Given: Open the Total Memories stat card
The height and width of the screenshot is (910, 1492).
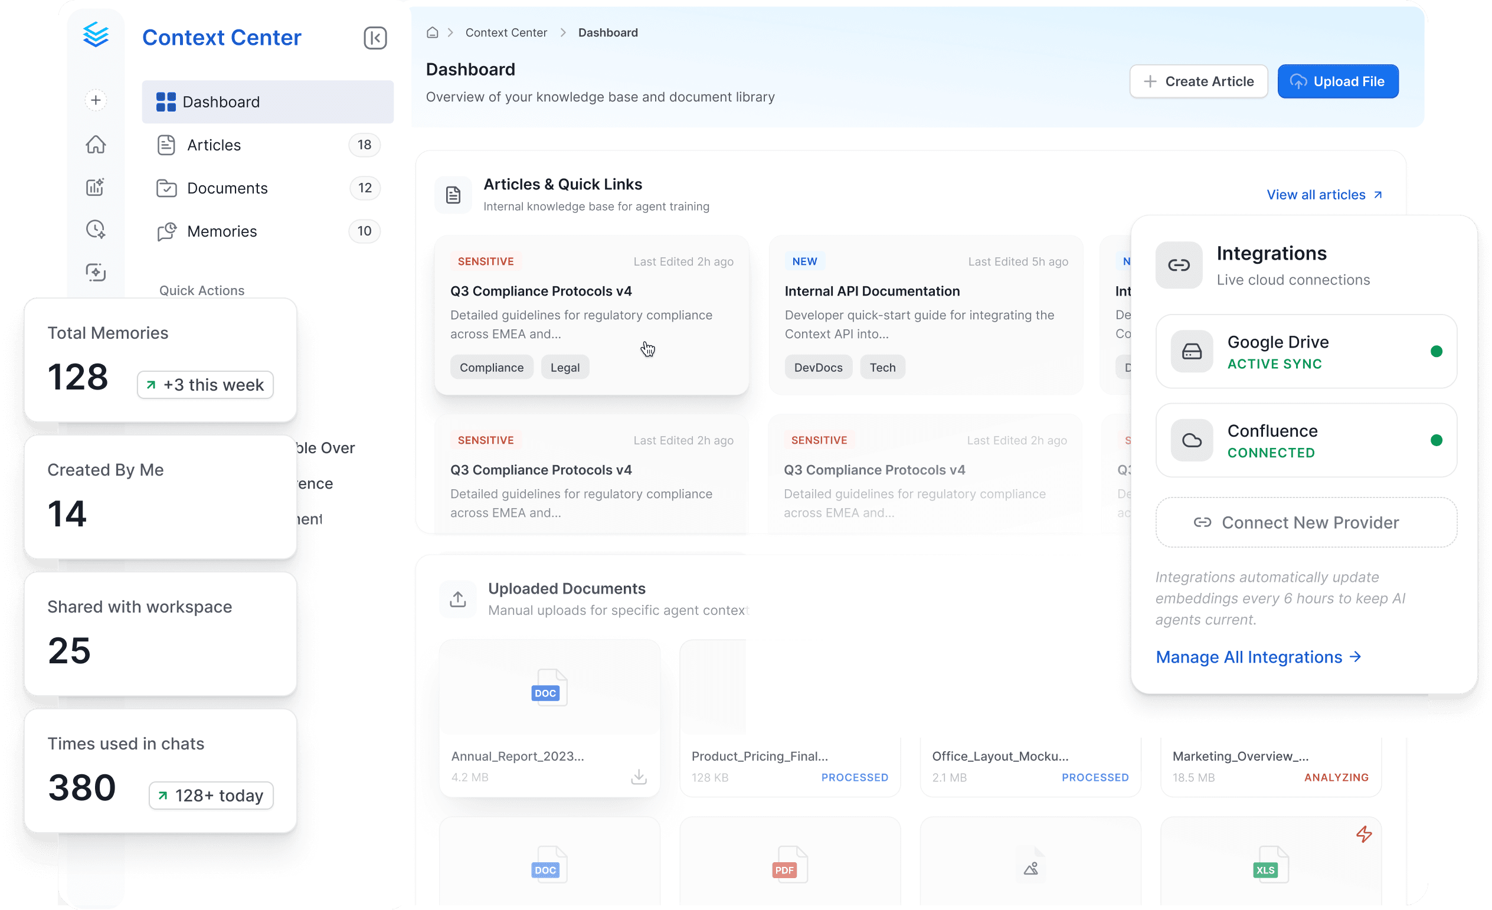Looking at the screenshot, I should 161,359.
